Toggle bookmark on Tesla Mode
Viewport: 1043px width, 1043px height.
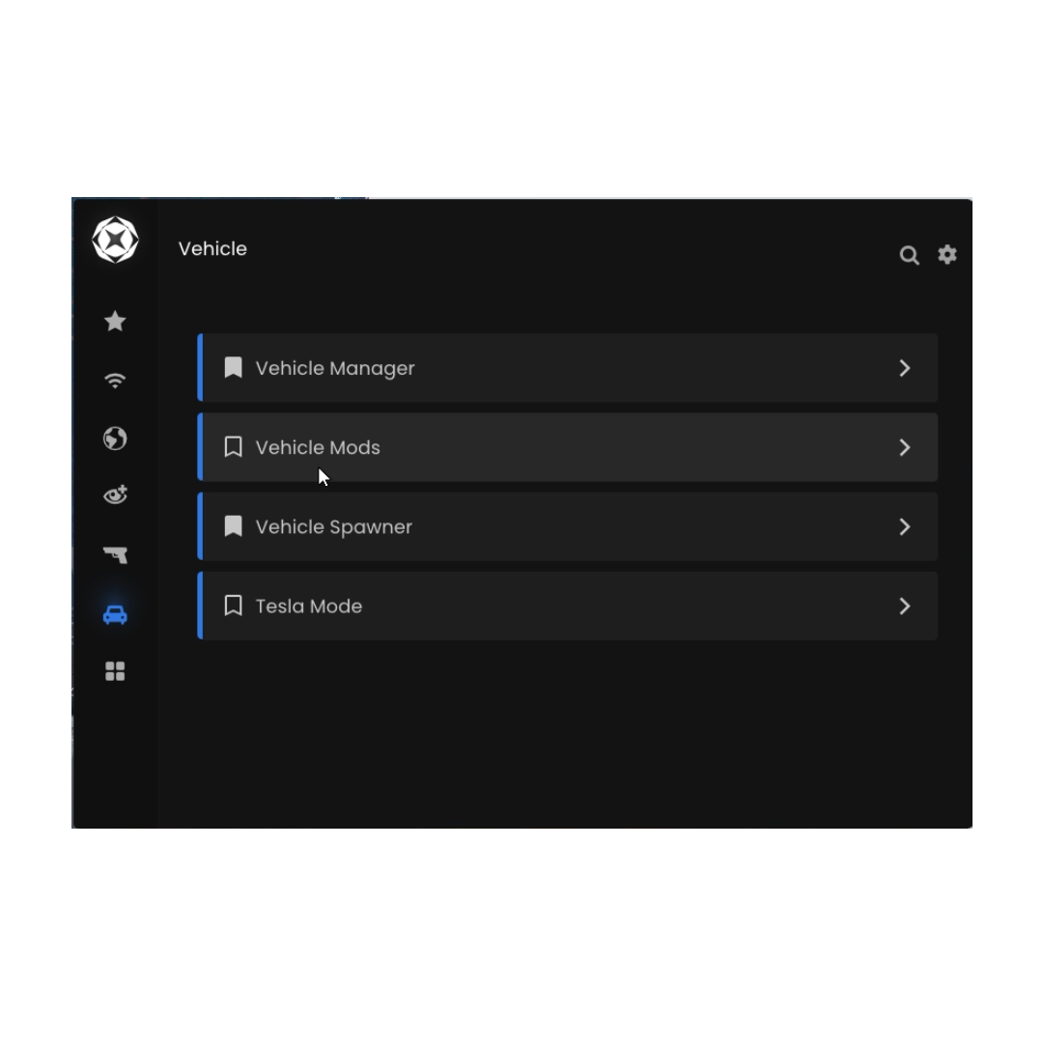tap(233, 606)
